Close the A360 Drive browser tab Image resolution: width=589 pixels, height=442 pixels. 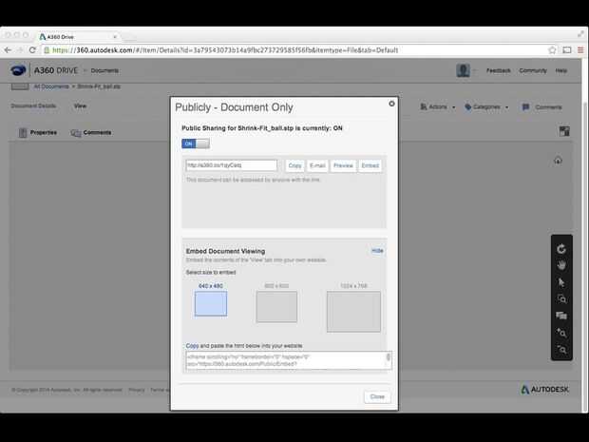click(x=115, y=37)
